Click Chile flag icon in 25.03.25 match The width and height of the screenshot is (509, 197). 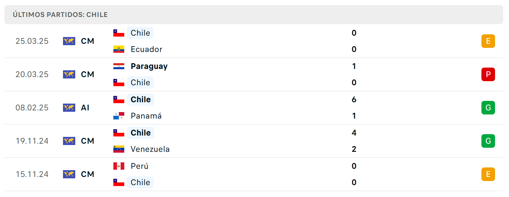tap(119, 33)
